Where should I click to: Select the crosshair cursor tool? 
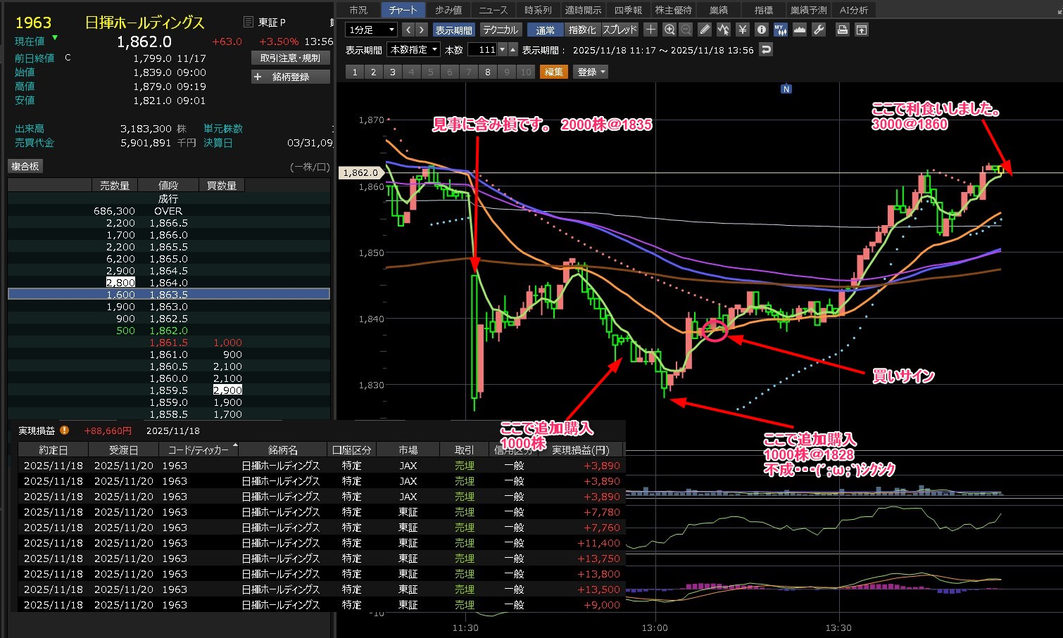coord(650,30)
